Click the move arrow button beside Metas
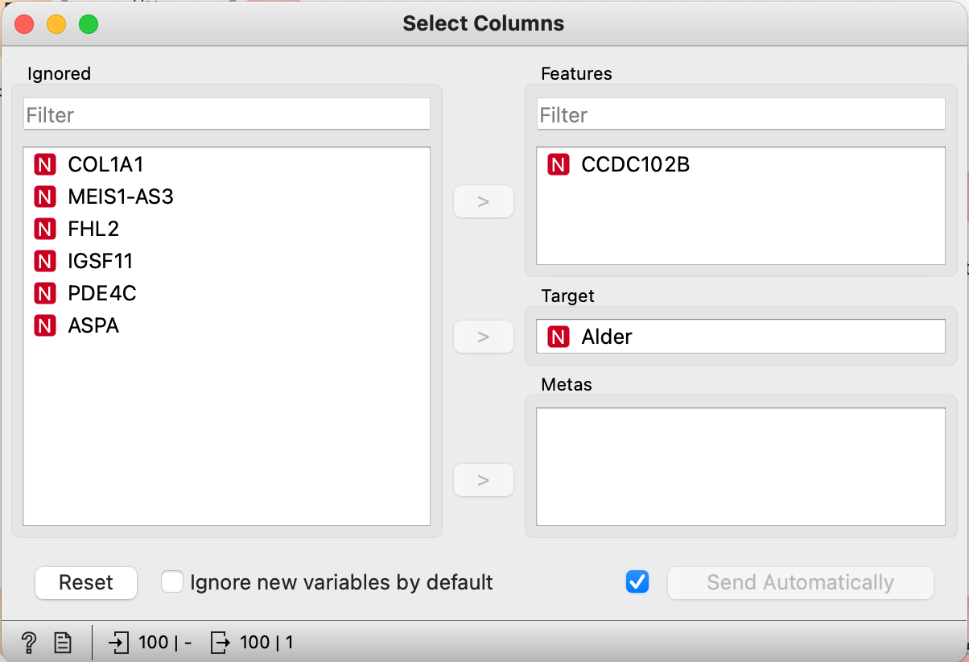This screenshot has width=969, height=662. point(483,480)
